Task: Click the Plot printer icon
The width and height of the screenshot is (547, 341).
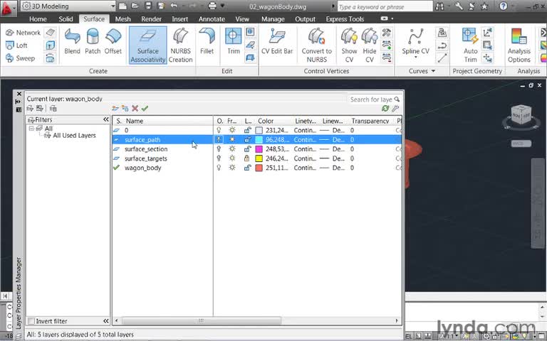Action: coord(212,6)
